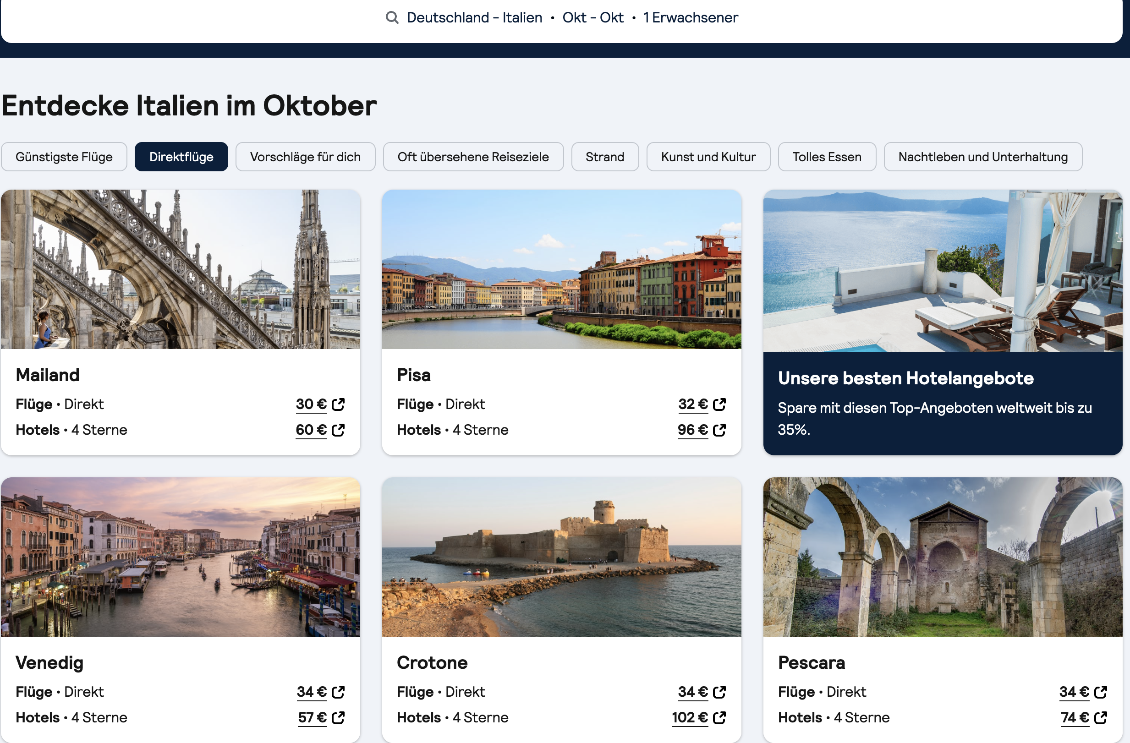
Task: Open external link icon for Pescara hotels
Action: (x=1101, y=717)
